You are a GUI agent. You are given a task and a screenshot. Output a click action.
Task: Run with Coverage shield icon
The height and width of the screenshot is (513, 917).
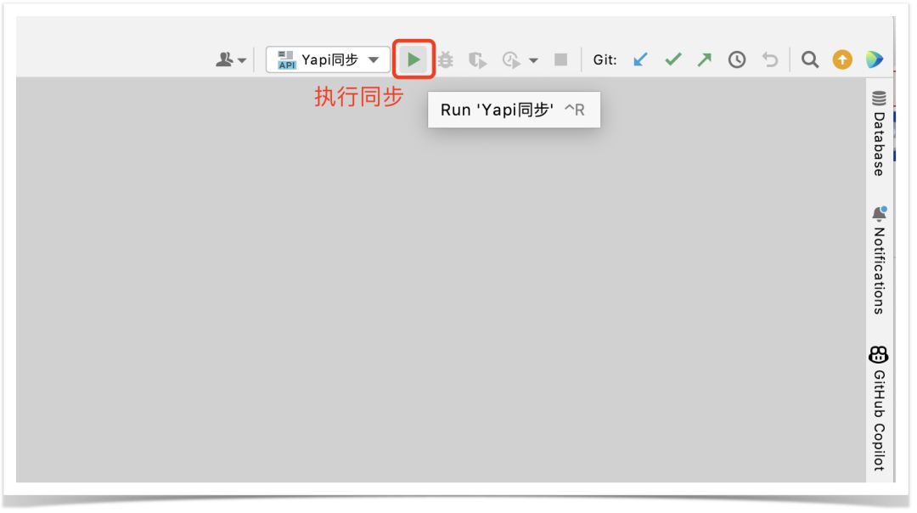pos(477,59)
